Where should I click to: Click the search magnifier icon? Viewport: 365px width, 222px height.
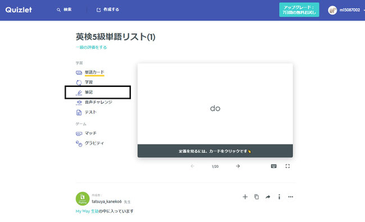tap(58, 10)
